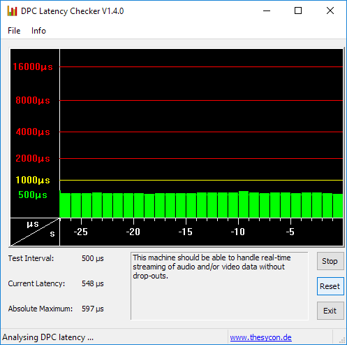The width and height of the screenshot is (347, 345).
Task: Click the -5 time axis label
Action: [290, 232]
